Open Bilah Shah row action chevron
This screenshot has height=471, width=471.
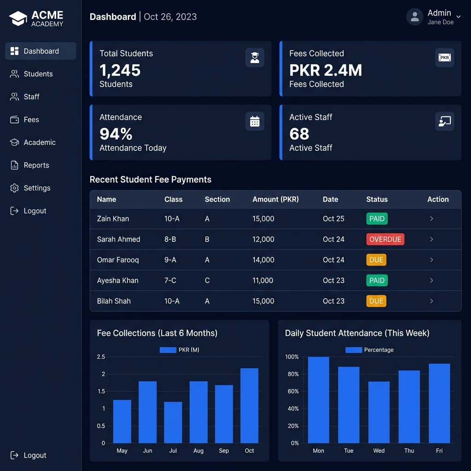[431, 301]
